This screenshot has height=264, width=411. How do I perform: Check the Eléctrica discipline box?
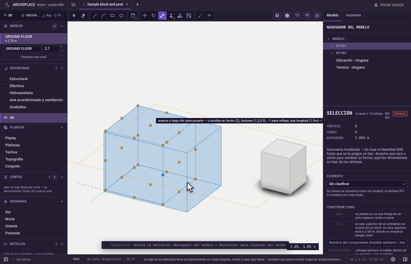(5, 86)
